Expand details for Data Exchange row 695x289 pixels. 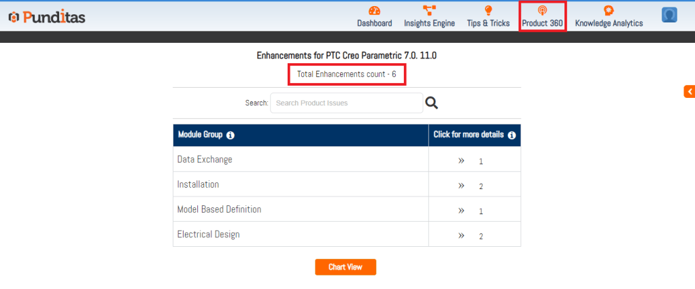(461, 160)
